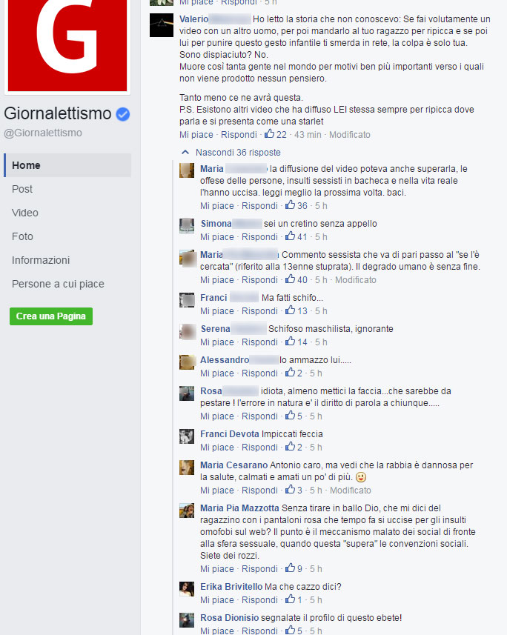Screen dimensions: 507x635
Task: Click Mi piace under Erika Brivitello's reply
Action: coord(217,599)
